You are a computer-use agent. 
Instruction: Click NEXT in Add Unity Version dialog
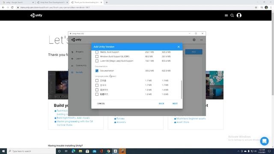coord(175,104)
